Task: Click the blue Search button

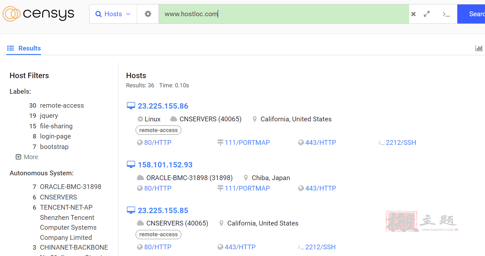Action: (471, 14)
